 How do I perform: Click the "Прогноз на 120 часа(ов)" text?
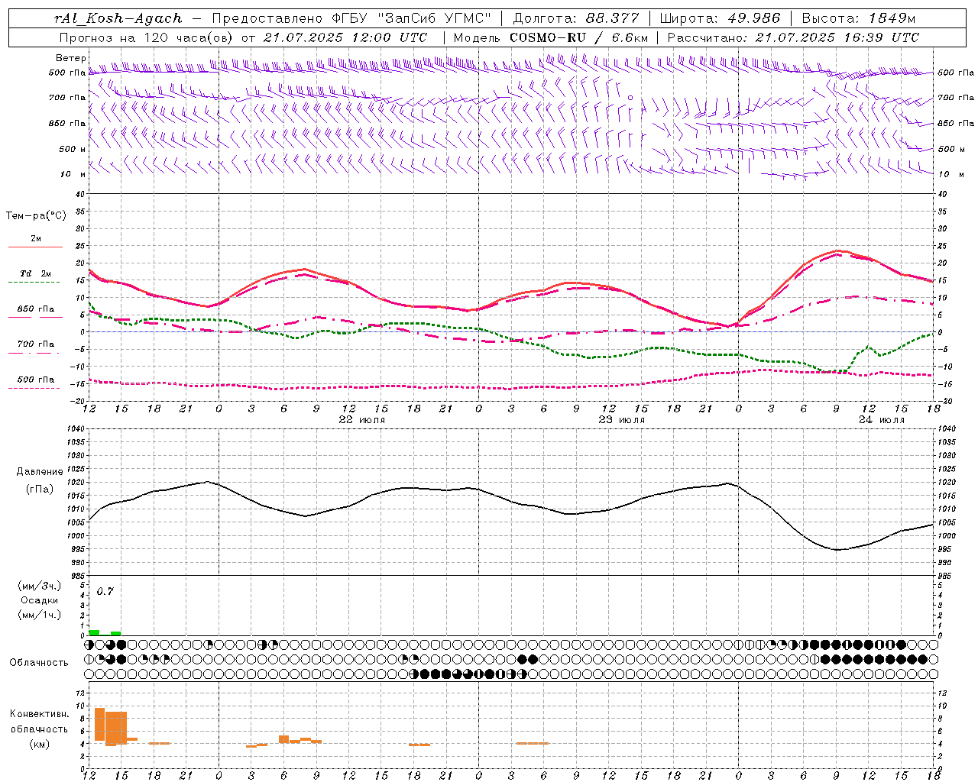pyautogui.click(x=147, y=37)
